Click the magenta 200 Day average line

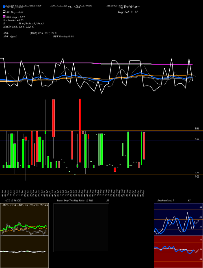coord(96,64)
